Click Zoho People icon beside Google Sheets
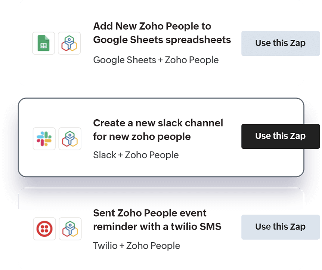 (69, 43)
